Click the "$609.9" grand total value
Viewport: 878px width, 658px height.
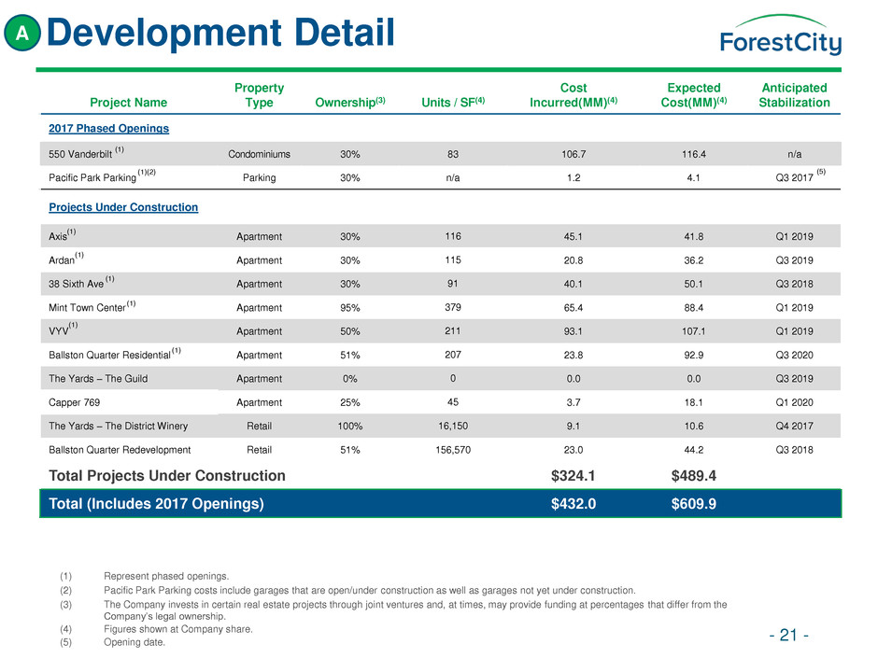[x=694, y=504]
